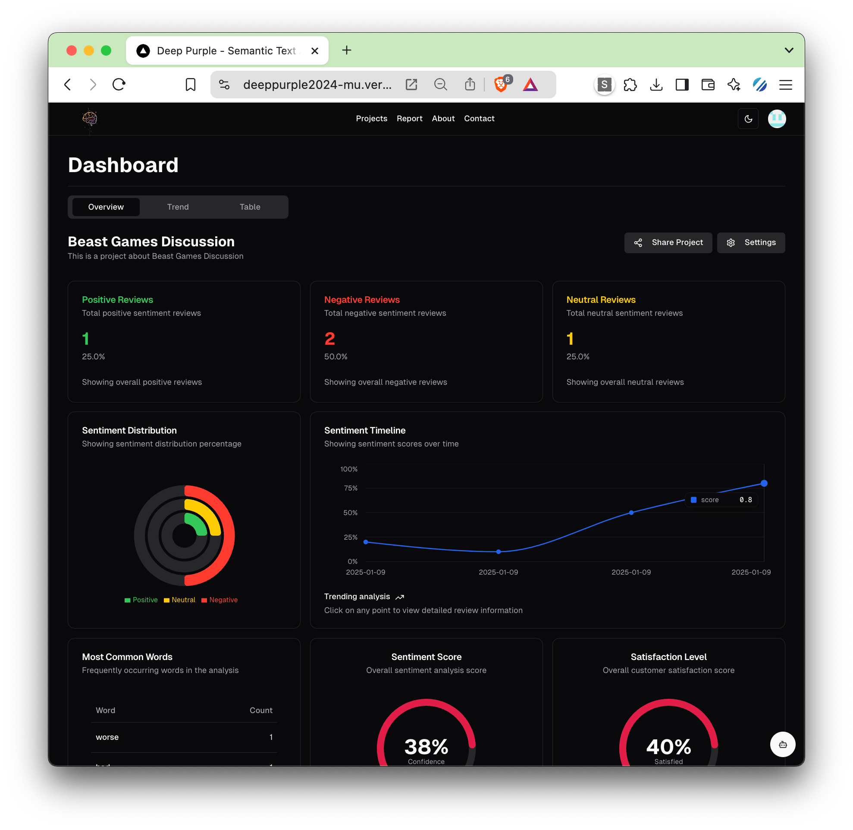The height and width of the screenshot is (830, 853).
Task: Open site settings icon in address bar
Action: point(224,85)
